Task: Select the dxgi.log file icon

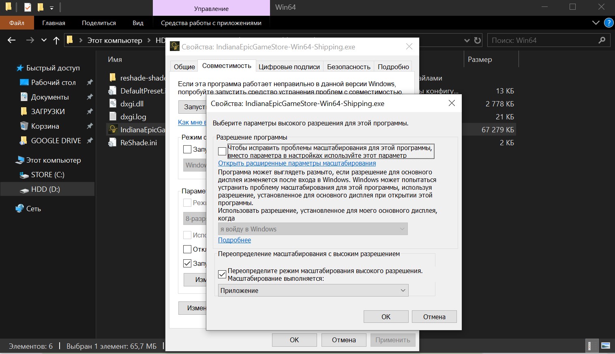Action: (113, 117)
